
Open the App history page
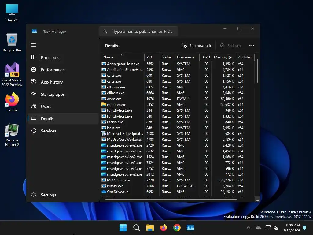coord(63,82)
